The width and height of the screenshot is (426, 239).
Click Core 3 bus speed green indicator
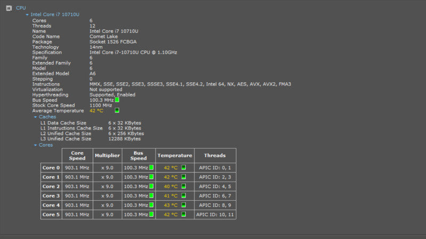tap(151, 195)
